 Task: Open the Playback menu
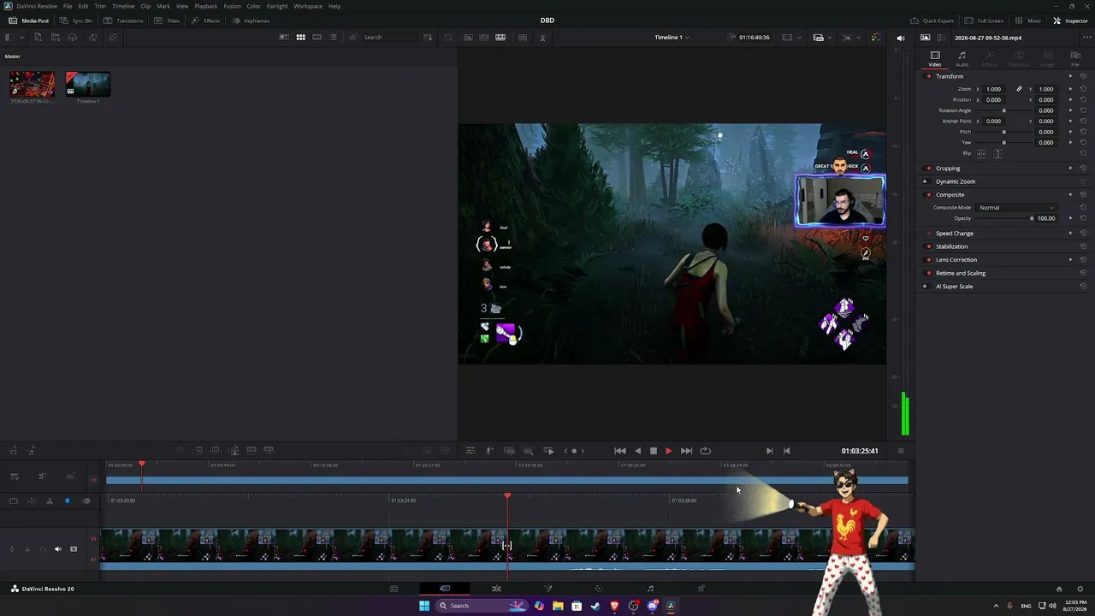[206, 6]
